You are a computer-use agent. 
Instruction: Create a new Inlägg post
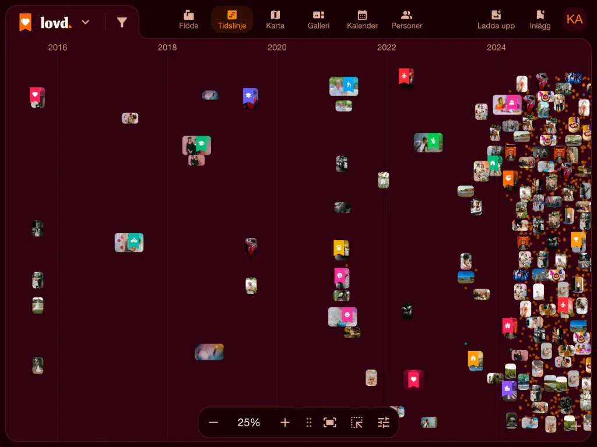click(540, 20)
